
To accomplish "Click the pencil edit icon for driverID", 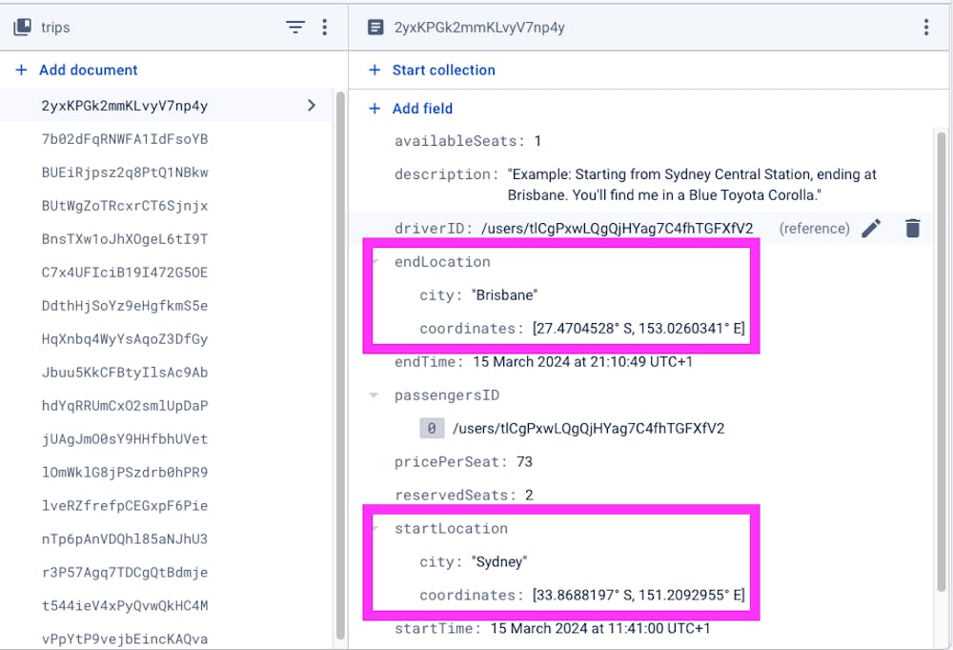I will [x=871, y=228].
